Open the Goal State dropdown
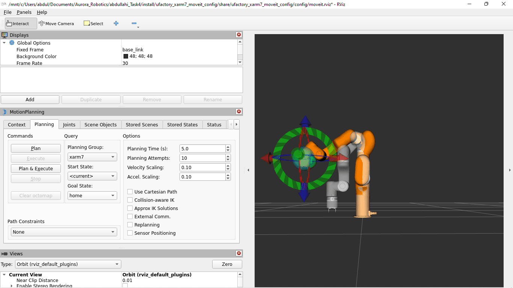This screenshot has width=513, height=288. pos(92,195)
